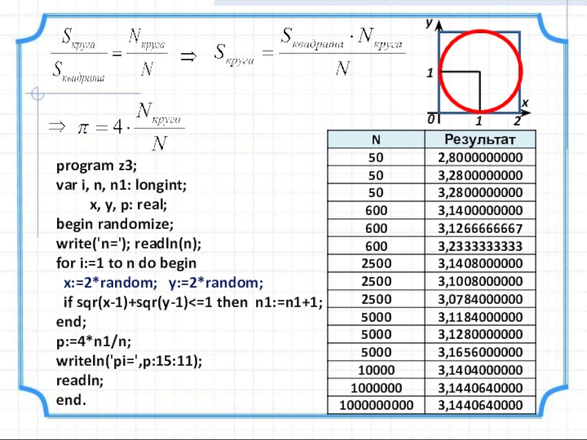The width and height of the screenshot is (587, 440).
Task: Click the result cell "3,1656000000"
Action: pyautogui.click(x=481, y=353)
